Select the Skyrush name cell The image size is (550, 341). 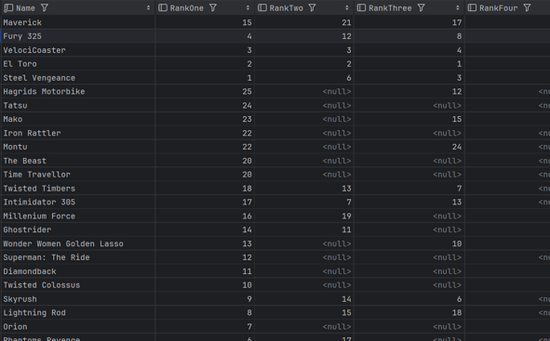coord(78,299)
